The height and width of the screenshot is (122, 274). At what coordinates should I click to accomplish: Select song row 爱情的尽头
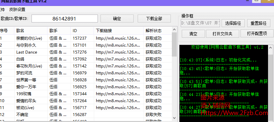click(x=86, y=101)
